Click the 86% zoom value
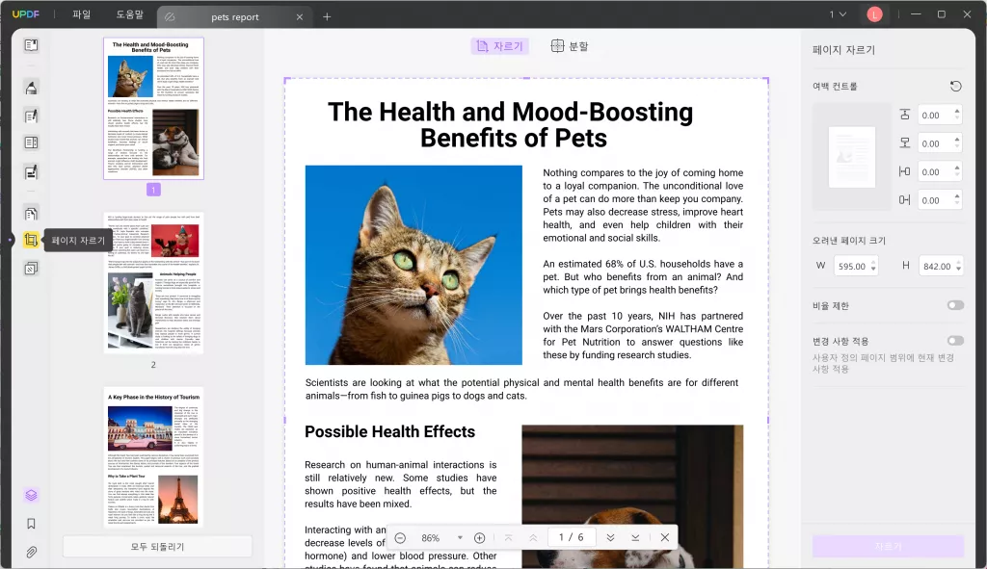 click(x=431, y=537)
